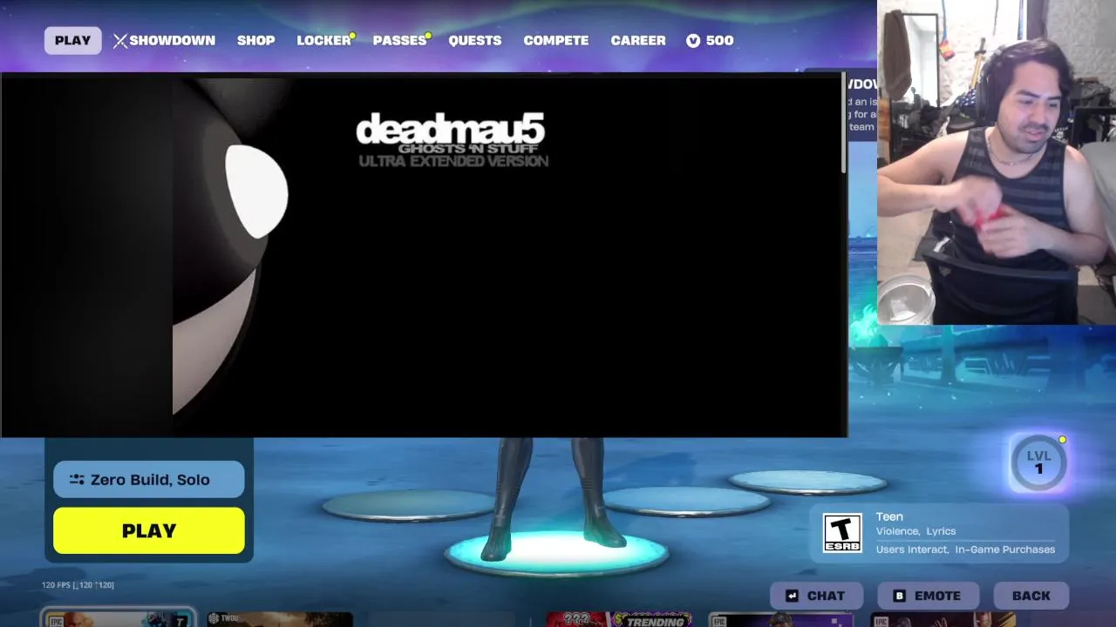Click the glowing character platform

(556, 554)
